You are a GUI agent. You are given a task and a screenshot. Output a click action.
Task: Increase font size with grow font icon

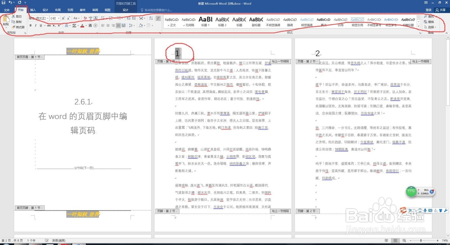[63, 18]
